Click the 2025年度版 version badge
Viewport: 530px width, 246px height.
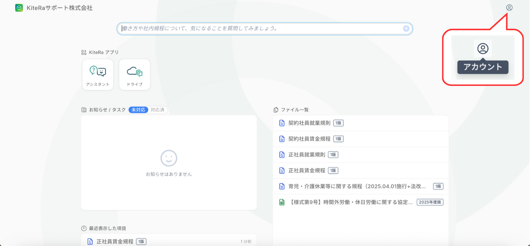430,202
